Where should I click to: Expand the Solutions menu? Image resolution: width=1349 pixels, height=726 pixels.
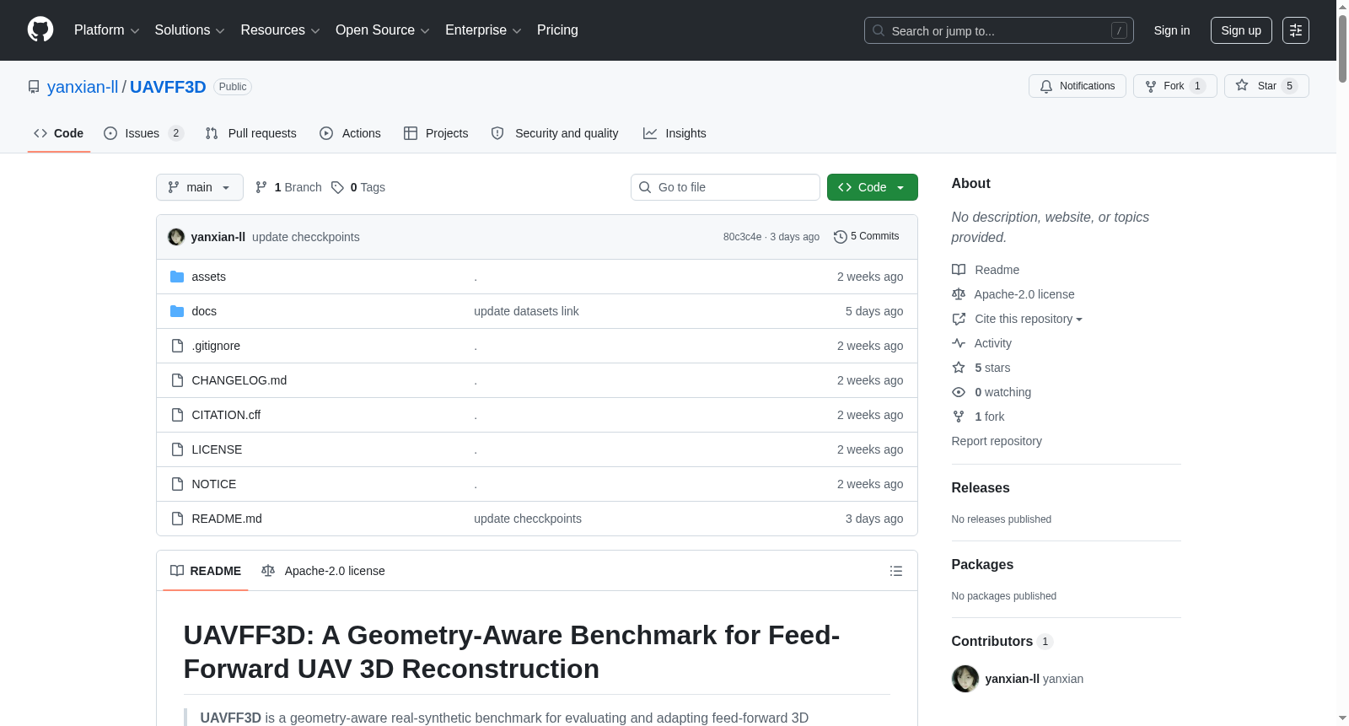click(x=190, y=30)
